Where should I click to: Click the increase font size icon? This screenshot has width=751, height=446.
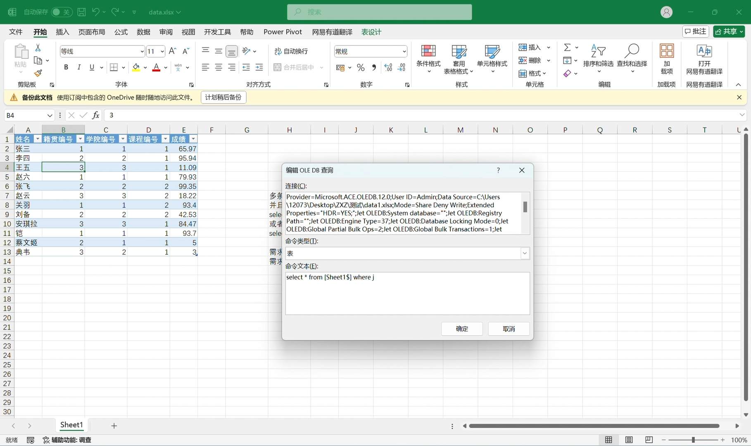tap(173, 51)
